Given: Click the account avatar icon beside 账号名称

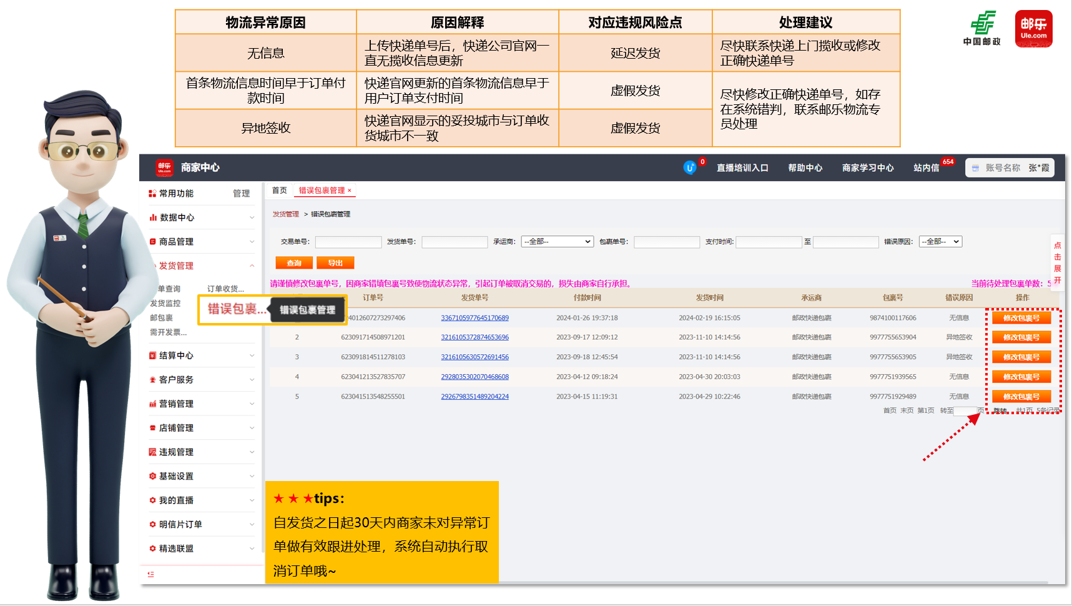Looking at the screenshot, I should pyautogui.click(x=975, y=168).
